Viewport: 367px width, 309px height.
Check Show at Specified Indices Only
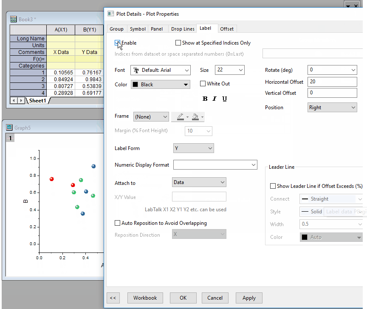pyautogui.click(x=178, y=43)
